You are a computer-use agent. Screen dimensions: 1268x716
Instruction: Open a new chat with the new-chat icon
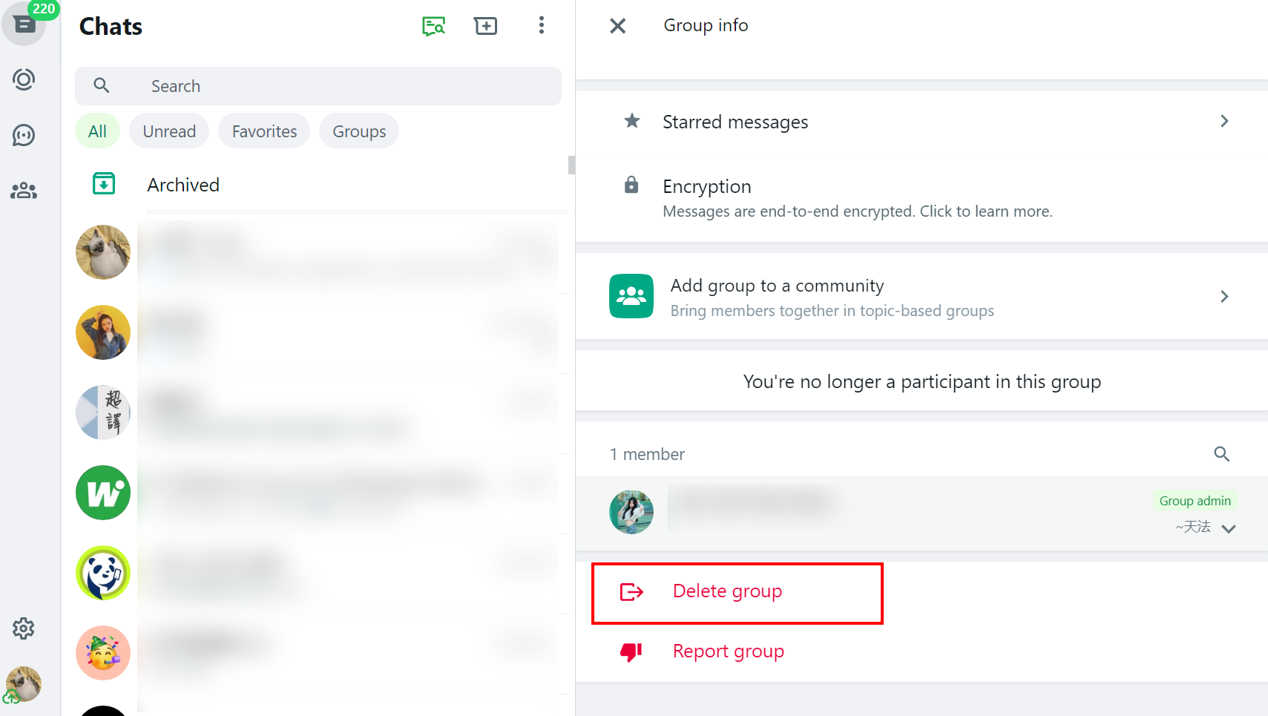pos(486,25)
